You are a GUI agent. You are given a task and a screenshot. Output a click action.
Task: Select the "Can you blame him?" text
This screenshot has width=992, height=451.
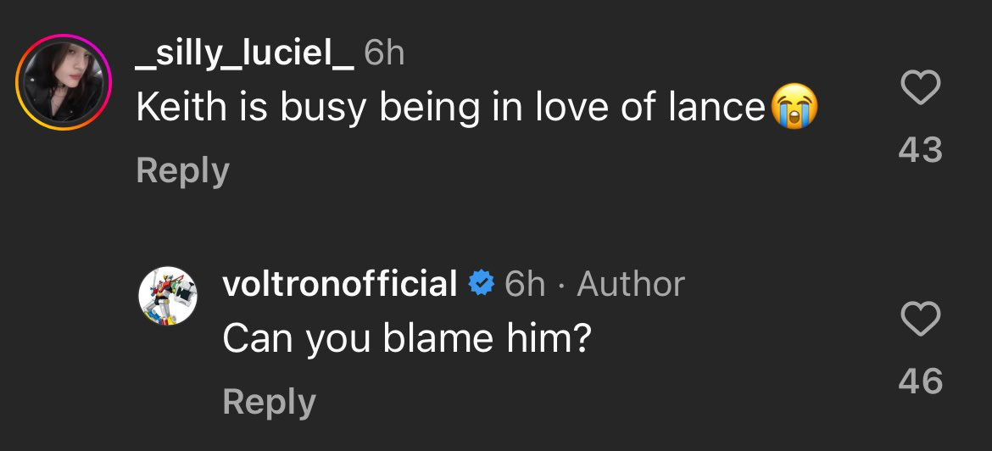(x=406, y=339)
